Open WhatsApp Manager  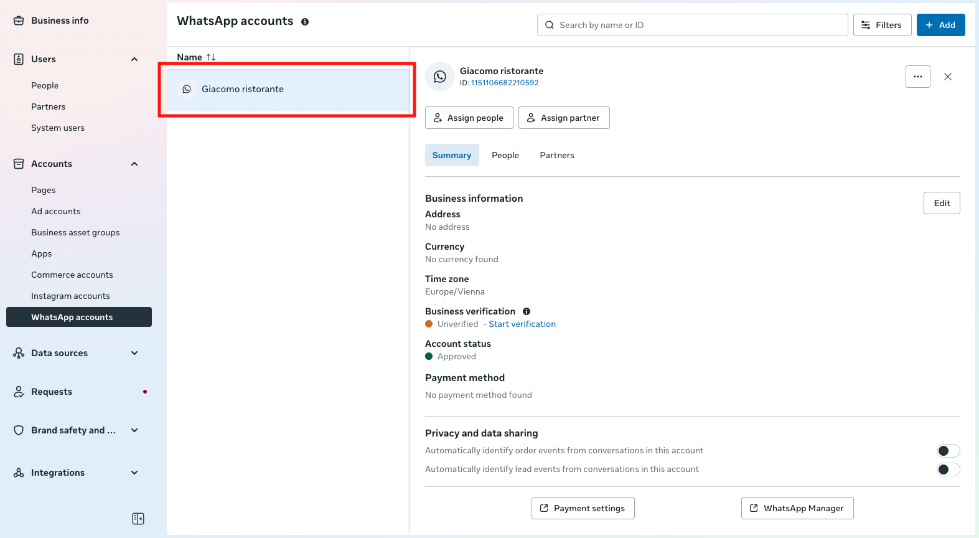point(797,508)
